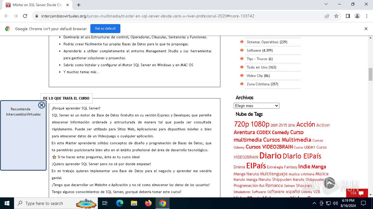Go back with the browser back arrow
The image size is (373, 209).
click(6, 16)
